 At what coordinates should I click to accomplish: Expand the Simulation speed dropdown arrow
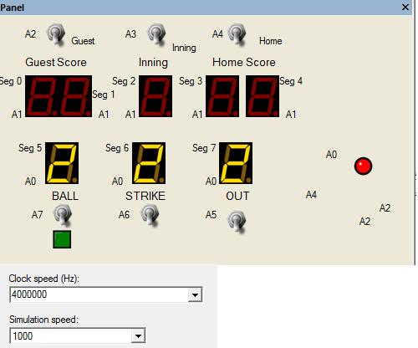(x=138, y=336)
